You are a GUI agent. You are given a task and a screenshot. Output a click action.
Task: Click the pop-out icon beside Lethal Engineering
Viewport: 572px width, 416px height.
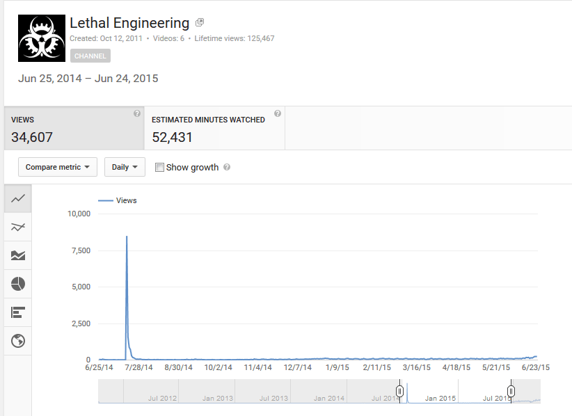click(199, 22)
